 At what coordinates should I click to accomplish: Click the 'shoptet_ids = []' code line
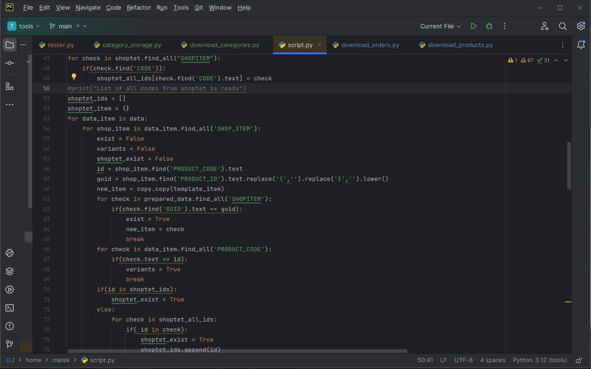coord(97,99)
